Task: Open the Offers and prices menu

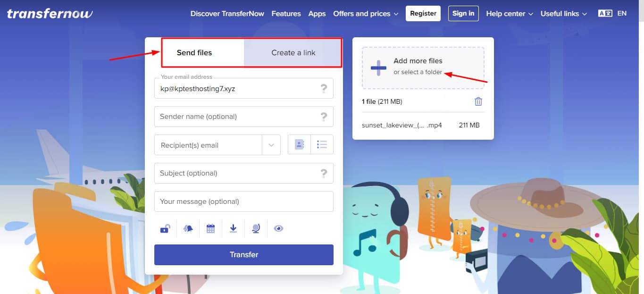Action: tap(366, 14)
